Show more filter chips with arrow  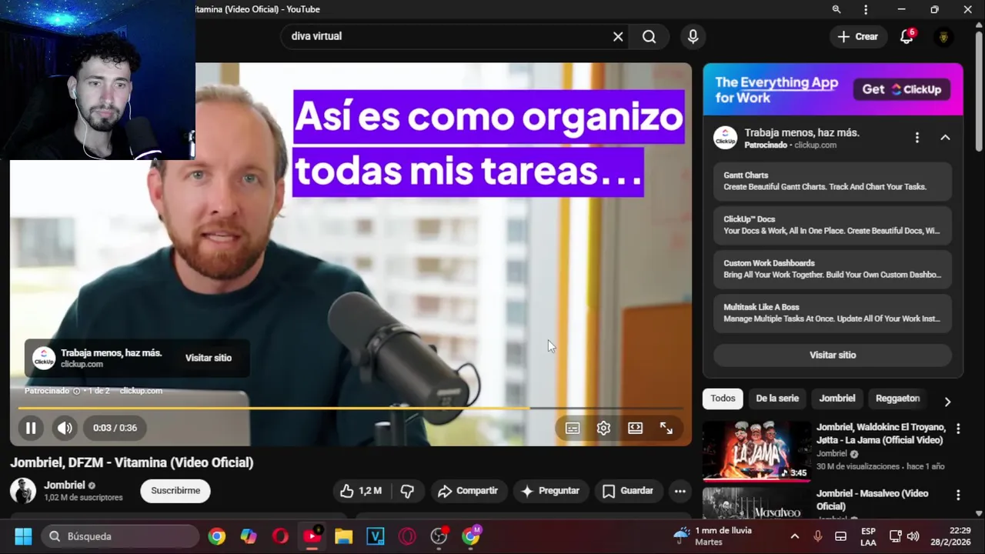947,401
